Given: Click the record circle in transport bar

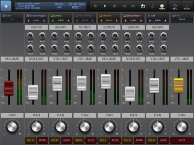Looking at the screenshot, I should pyautogui.click(x=114, y=6).
